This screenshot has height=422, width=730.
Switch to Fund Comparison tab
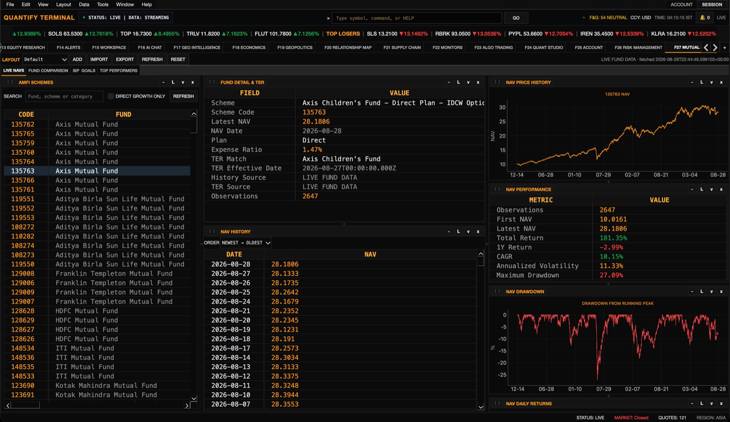click(x=48, y=71)
